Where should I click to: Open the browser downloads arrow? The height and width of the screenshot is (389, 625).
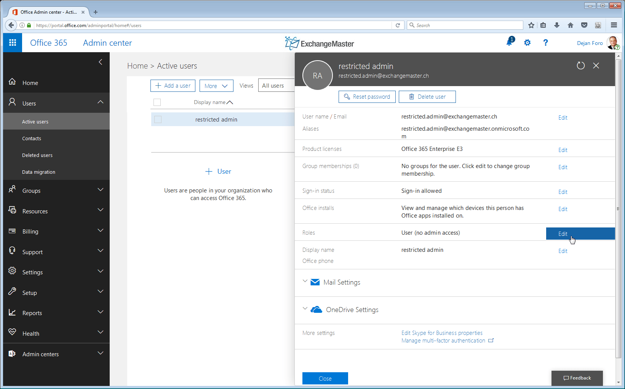coord(557,25)
